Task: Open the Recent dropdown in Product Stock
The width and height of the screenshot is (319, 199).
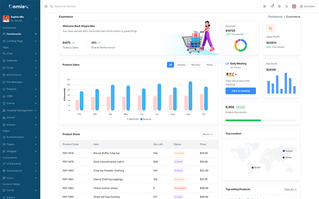Action: 208,134
